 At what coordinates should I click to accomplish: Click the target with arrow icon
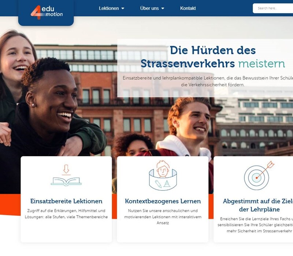[x=259, y=176]
